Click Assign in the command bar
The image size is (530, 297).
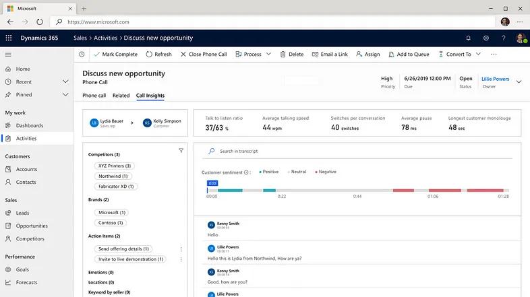[367, 54]
